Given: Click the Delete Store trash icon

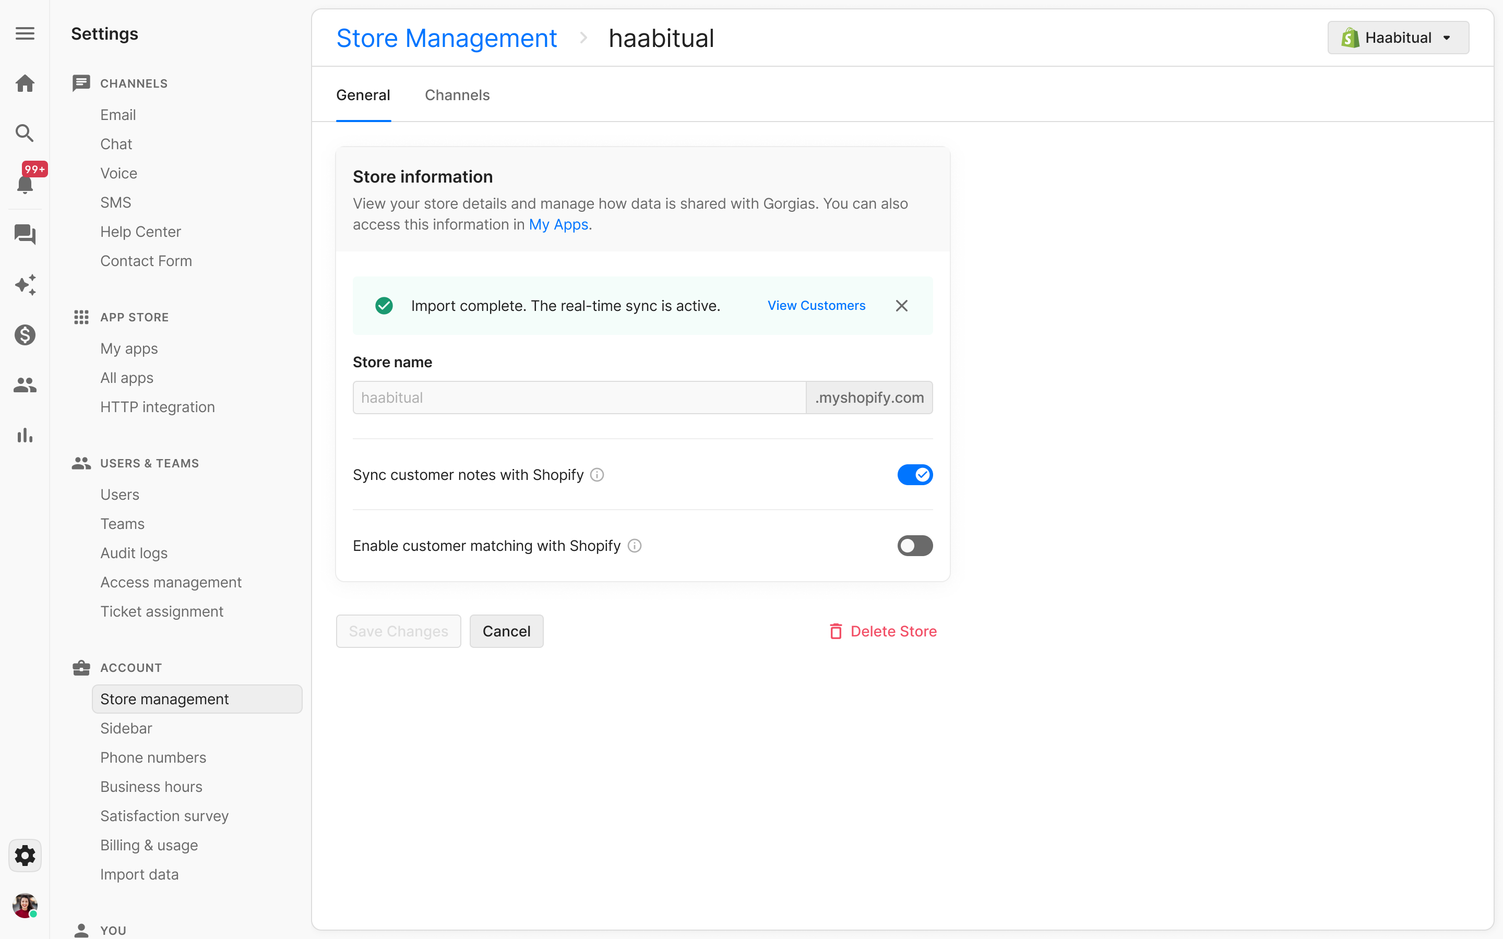Looking at the screenshot, I should pyautogui.click(x=836, y=632).
